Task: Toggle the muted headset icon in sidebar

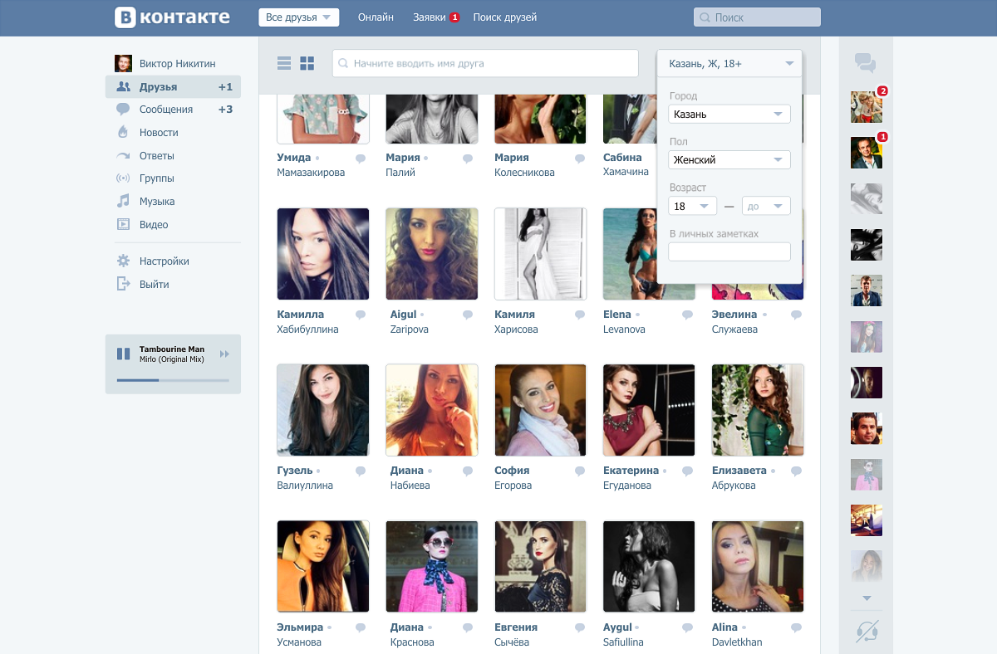Action: click(867, 632)
